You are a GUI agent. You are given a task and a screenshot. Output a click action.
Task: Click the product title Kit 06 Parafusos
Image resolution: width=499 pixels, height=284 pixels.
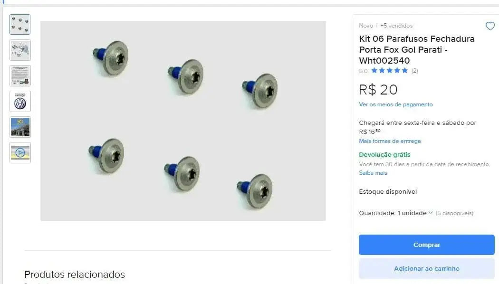[x=417, y=49]
